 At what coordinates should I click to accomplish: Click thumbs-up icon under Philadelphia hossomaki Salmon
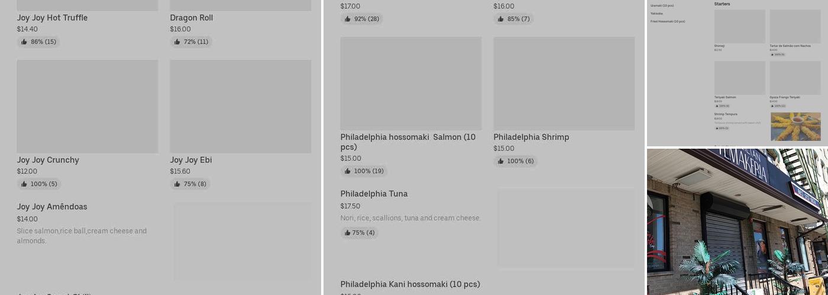[348, 171]
